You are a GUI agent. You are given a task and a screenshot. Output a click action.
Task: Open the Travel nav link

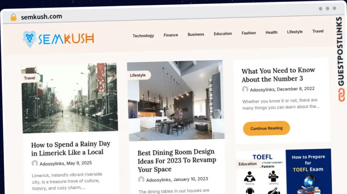click(318, 31)
